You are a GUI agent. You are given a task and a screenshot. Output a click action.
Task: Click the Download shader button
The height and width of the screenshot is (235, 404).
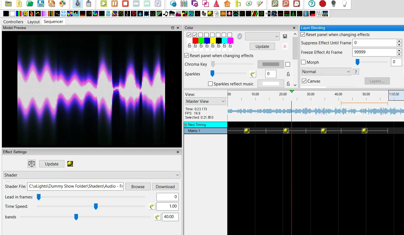165,187
